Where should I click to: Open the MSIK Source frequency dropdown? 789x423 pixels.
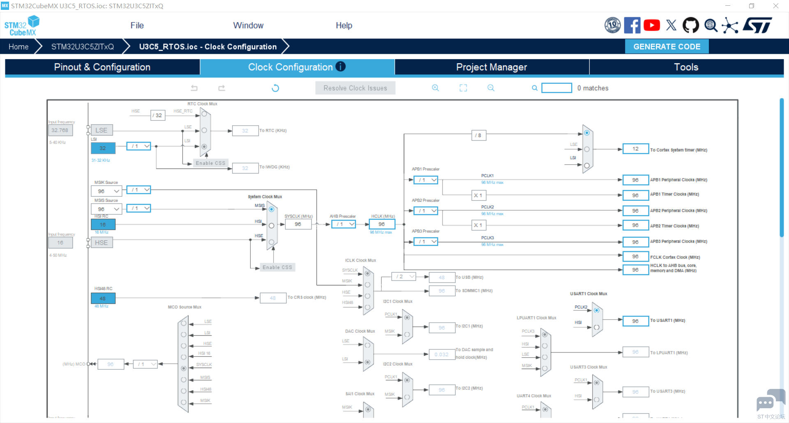106,191
